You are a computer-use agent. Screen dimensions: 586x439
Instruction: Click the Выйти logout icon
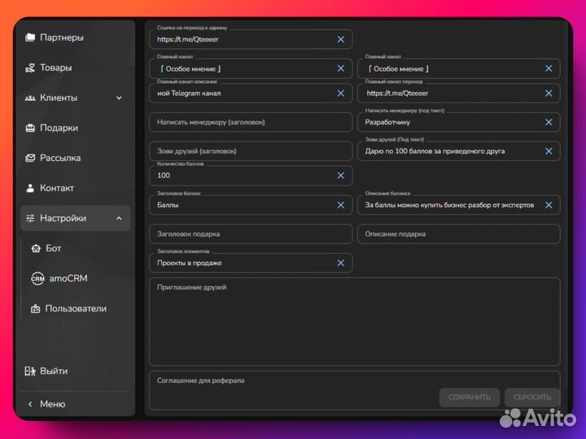click(30, 371)
